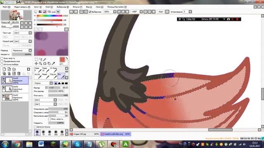Open layer blending mode Нормально dropdown
The image size is (264, 148).
tap(30, 50)
